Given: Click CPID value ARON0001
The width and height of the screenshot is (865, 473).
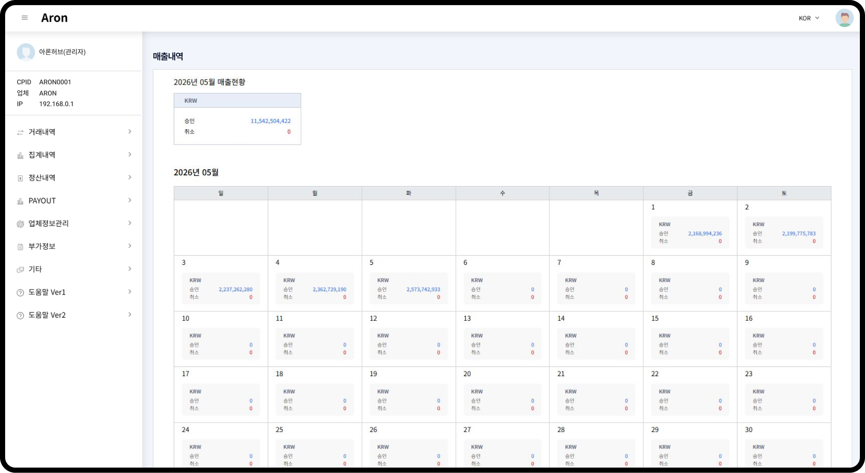Looking at the screenshot, I should point(55,82).
